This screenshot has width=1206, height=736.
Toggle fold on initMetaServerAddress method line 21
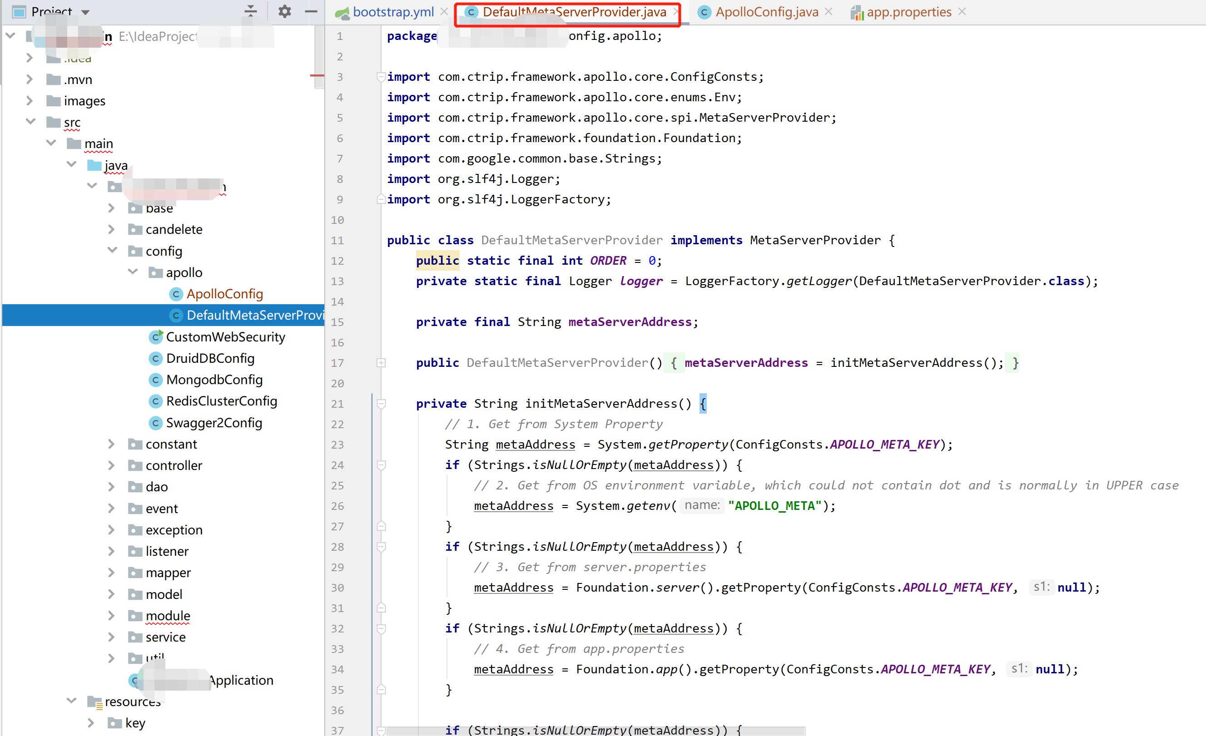tap(381, 404)
